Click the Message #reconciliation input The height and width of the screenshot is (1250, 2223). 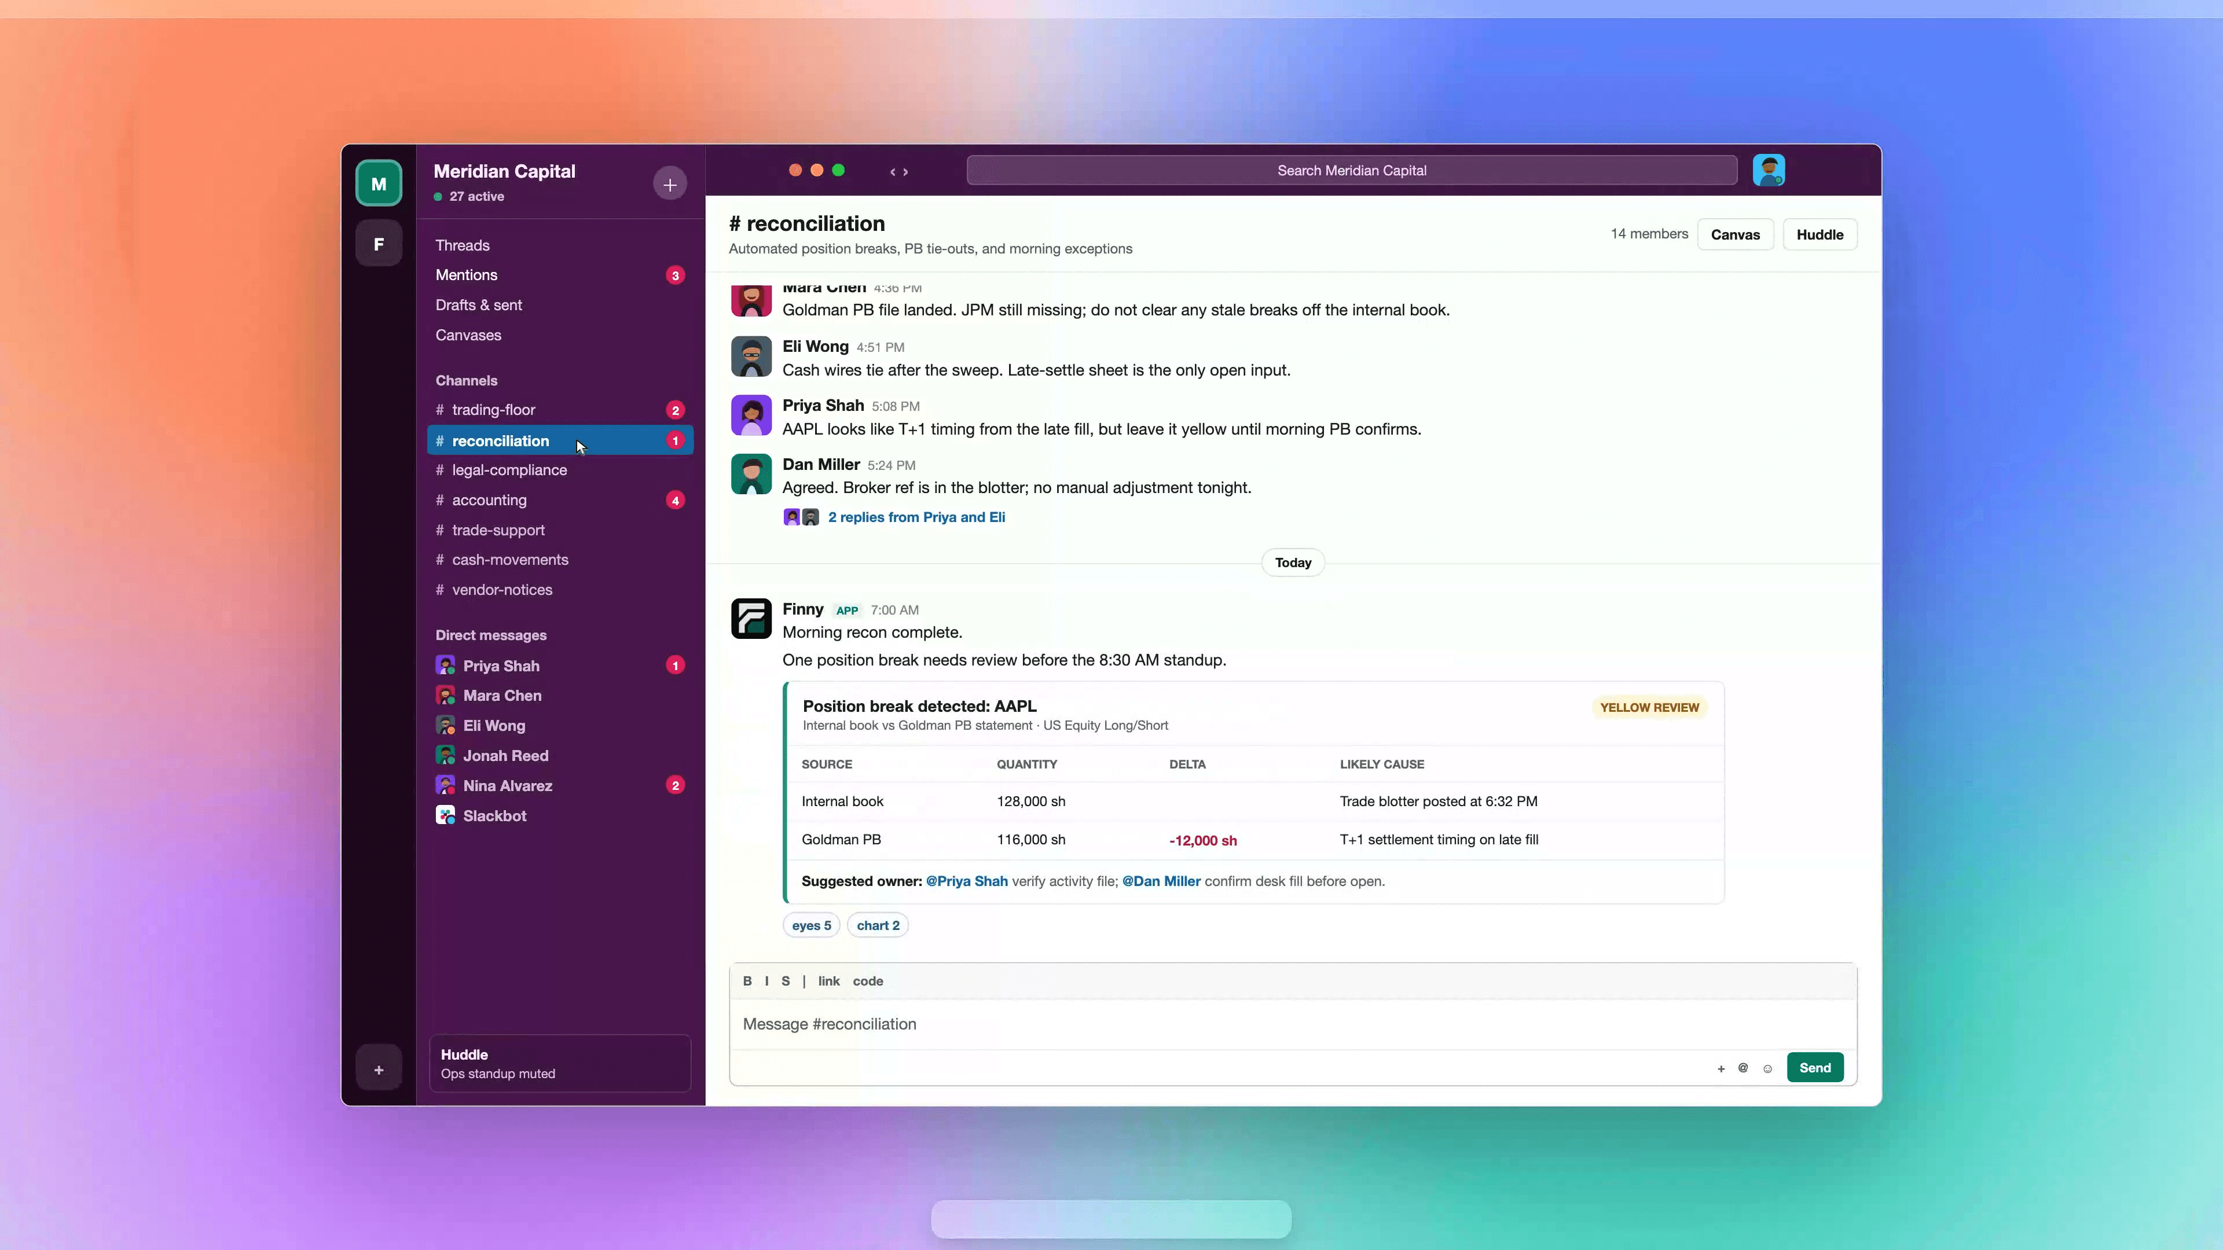tap(1293, 1024)
